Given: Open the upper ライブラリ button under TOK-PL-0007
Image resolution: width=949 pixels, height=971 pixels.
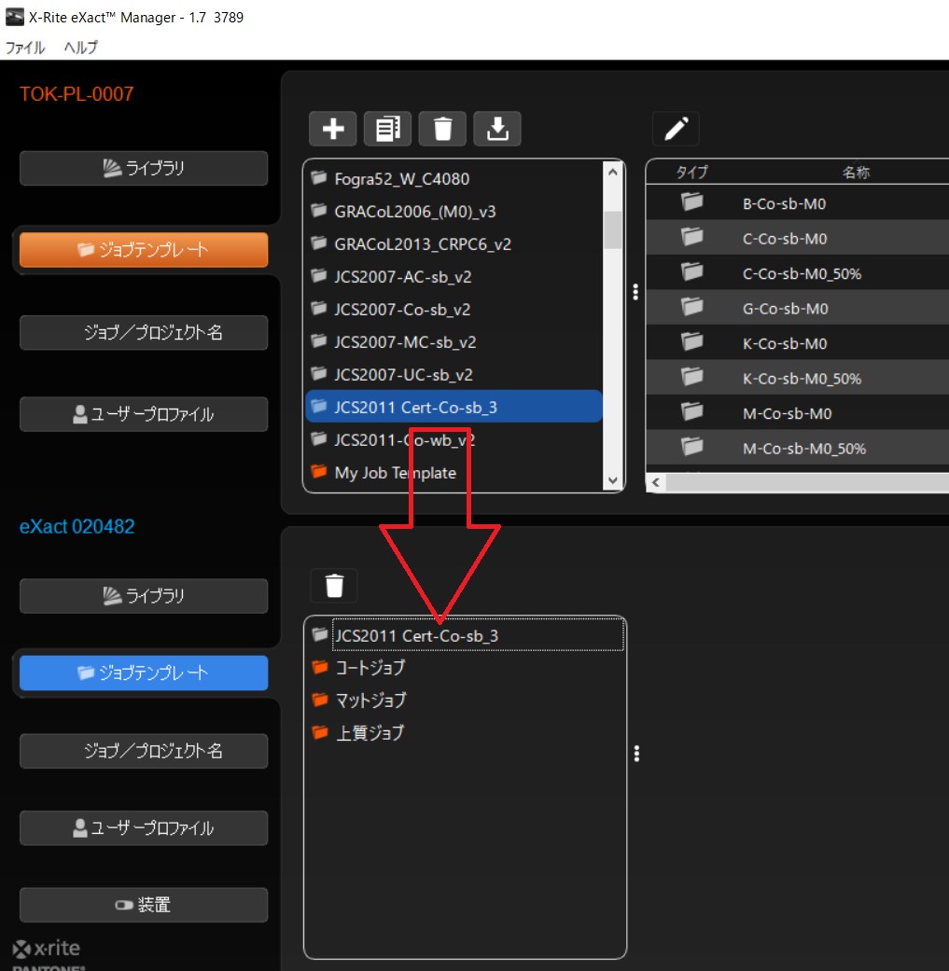Looking at the screenshot, I should [x=144, y=168].
